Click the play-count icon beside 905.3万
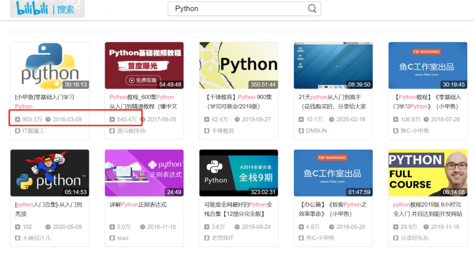The image size is (474, 253). [x=18, y=119]
